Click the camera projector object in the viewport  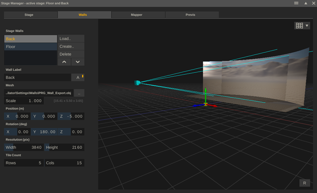137,83
